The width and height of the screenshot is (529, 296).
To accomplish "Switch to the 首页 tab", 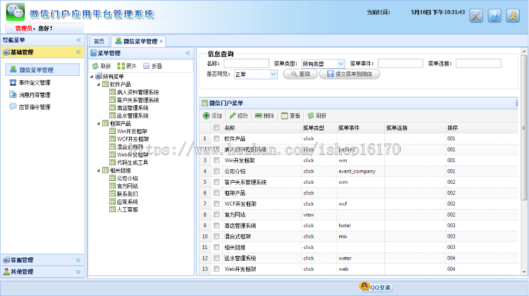I will pos(99,41).
